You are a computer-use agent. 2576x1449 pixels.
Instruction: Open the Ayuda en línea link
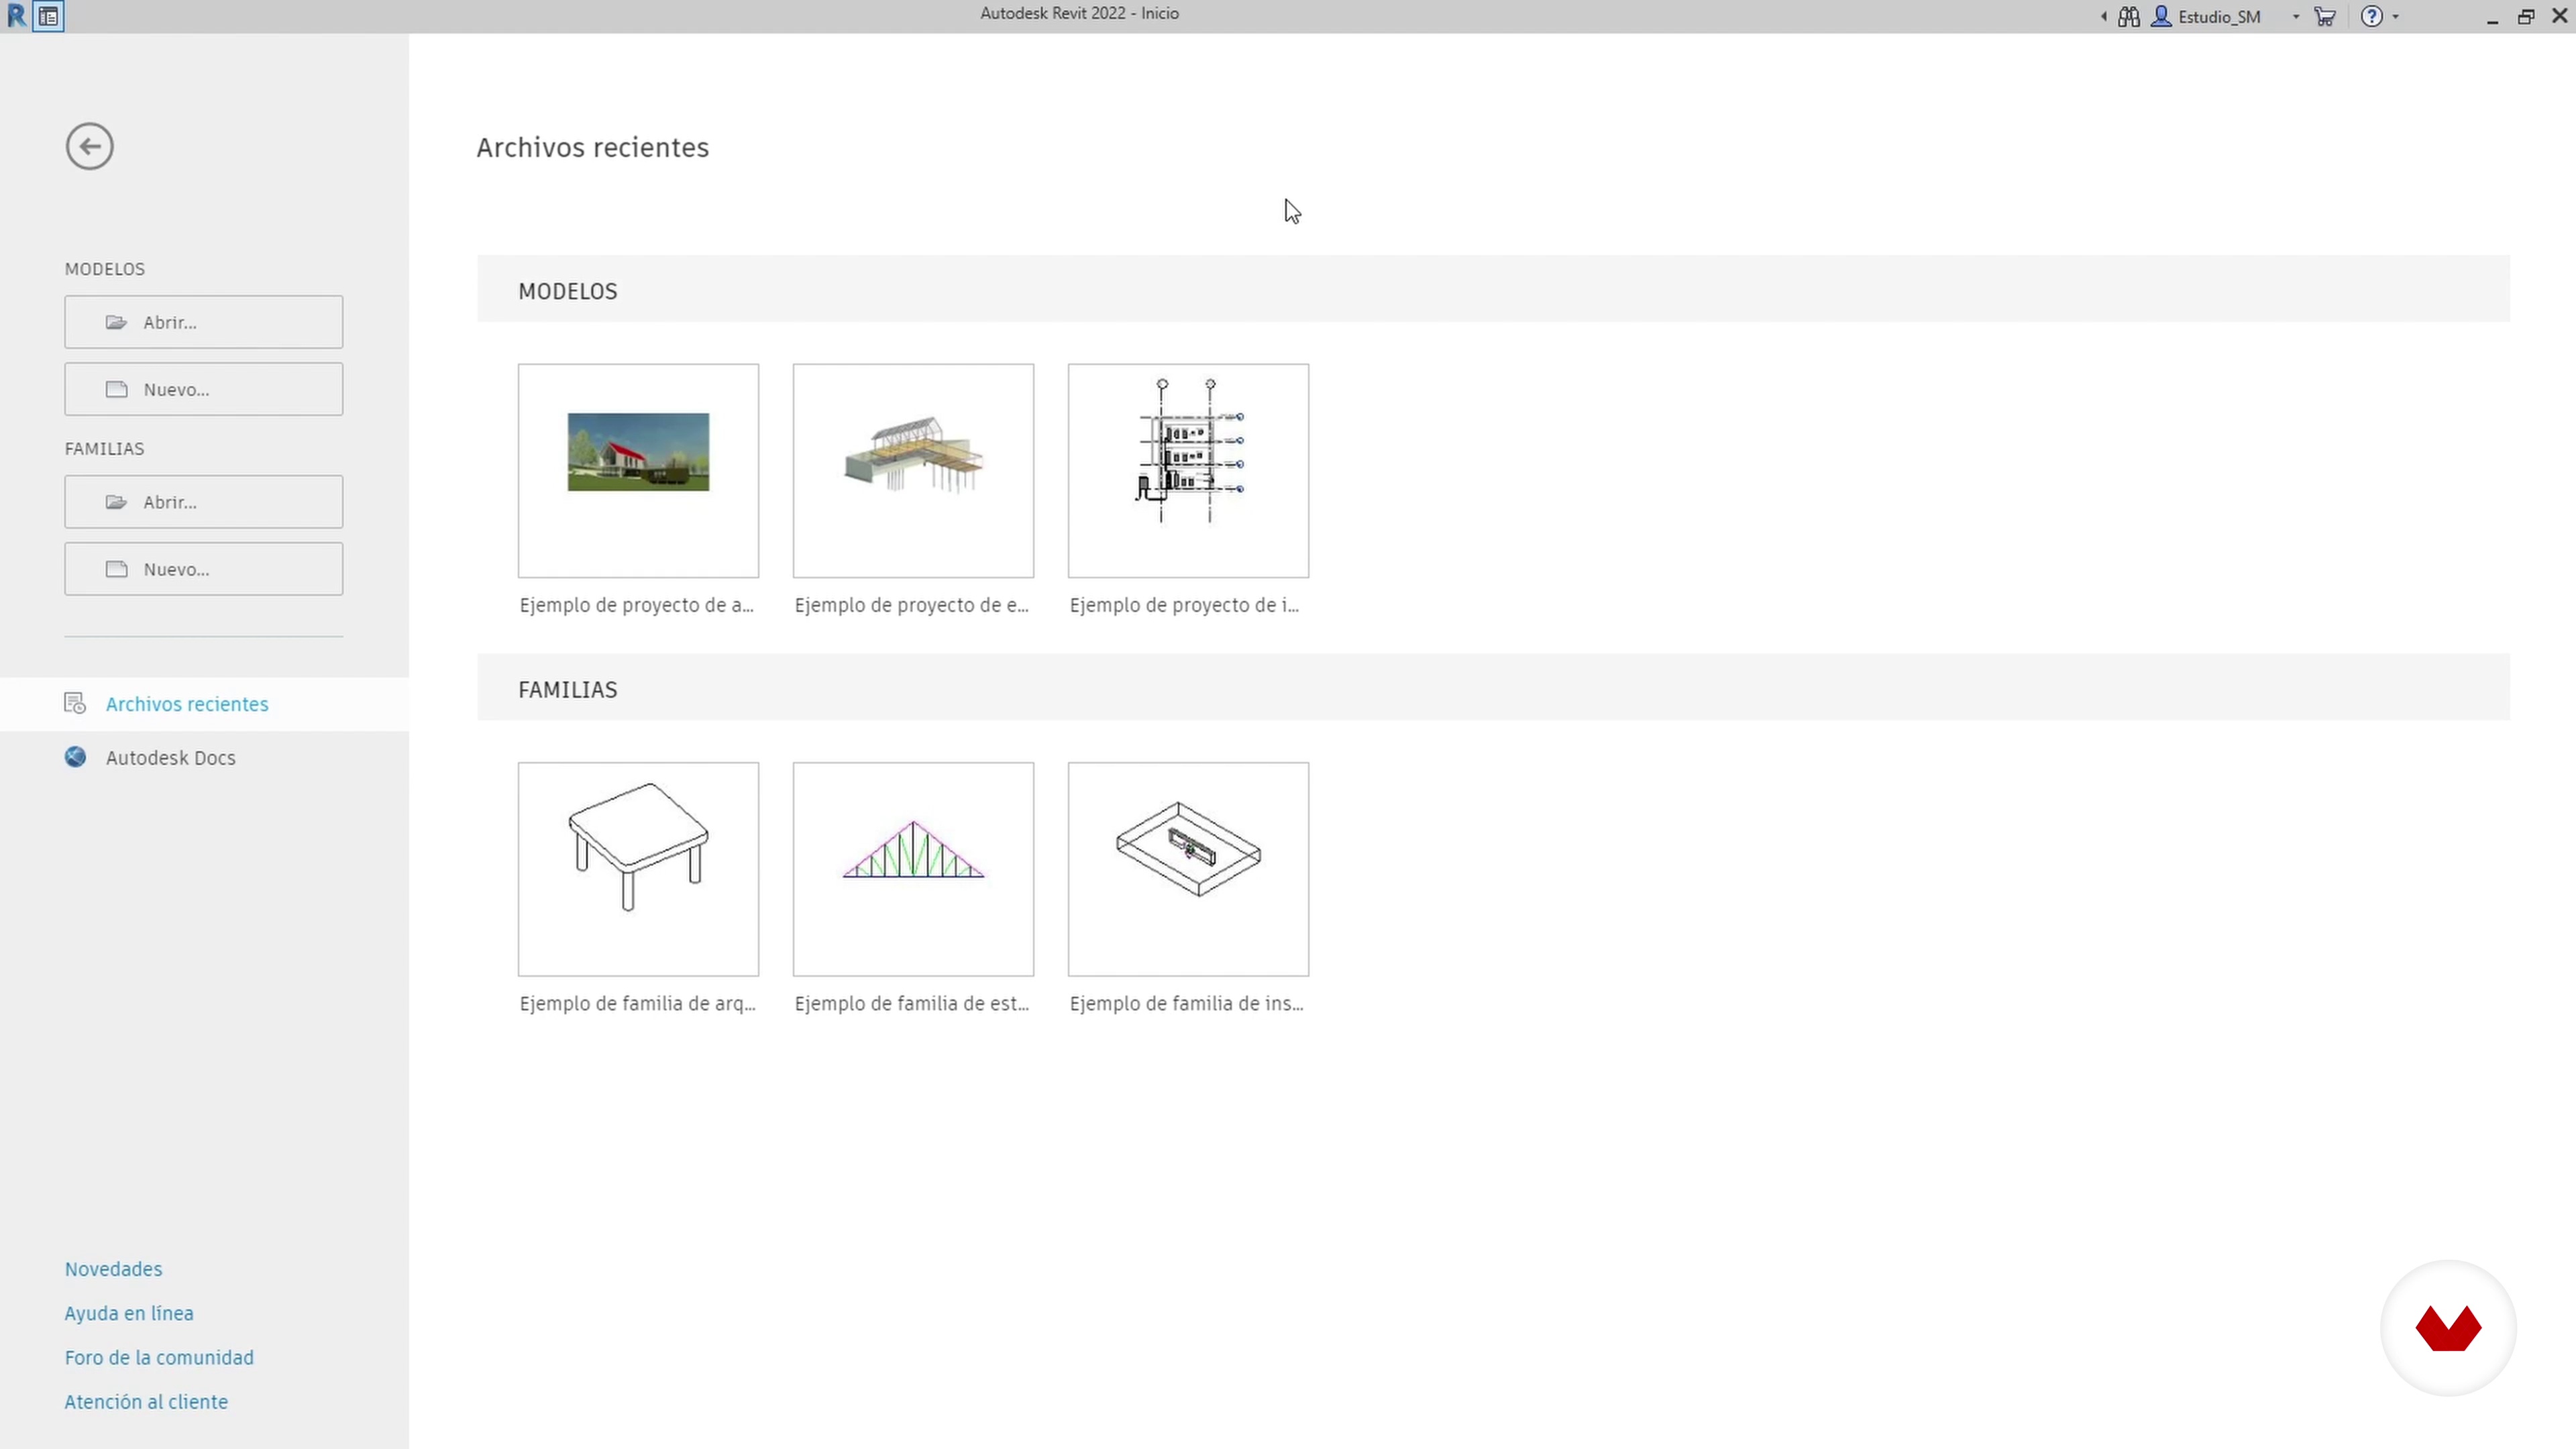[129, 1313]
